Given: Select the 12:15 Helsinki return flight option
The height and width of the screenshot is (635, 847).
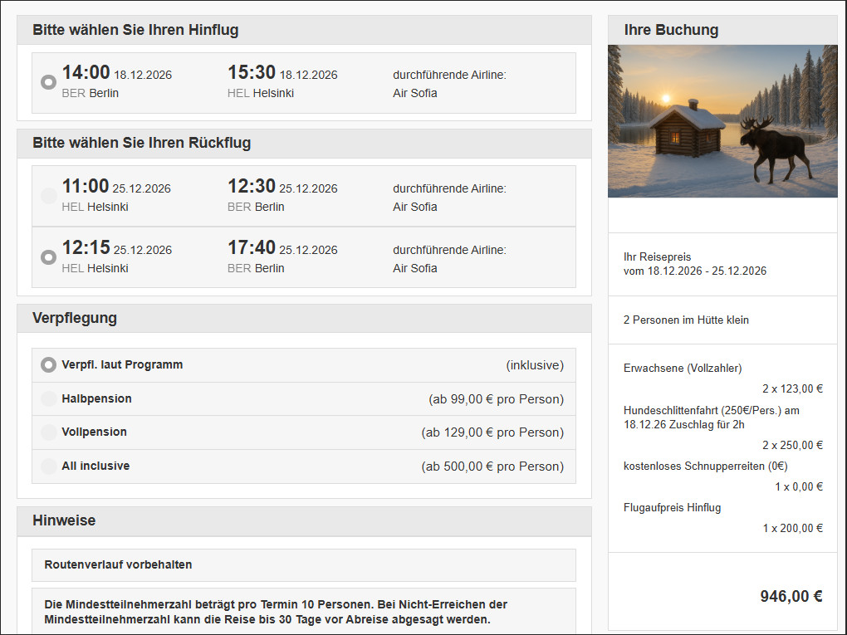Looking at the screenshot, I should coord(49,257).
